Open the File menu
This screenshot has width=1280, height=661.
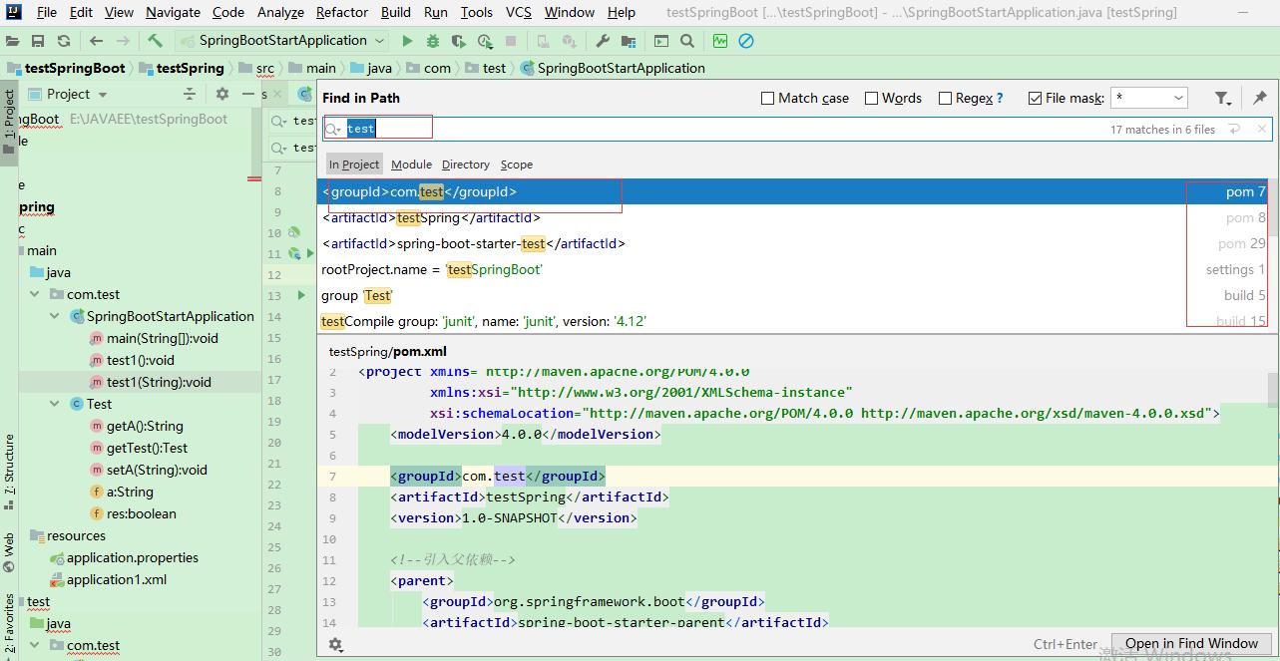47,12
